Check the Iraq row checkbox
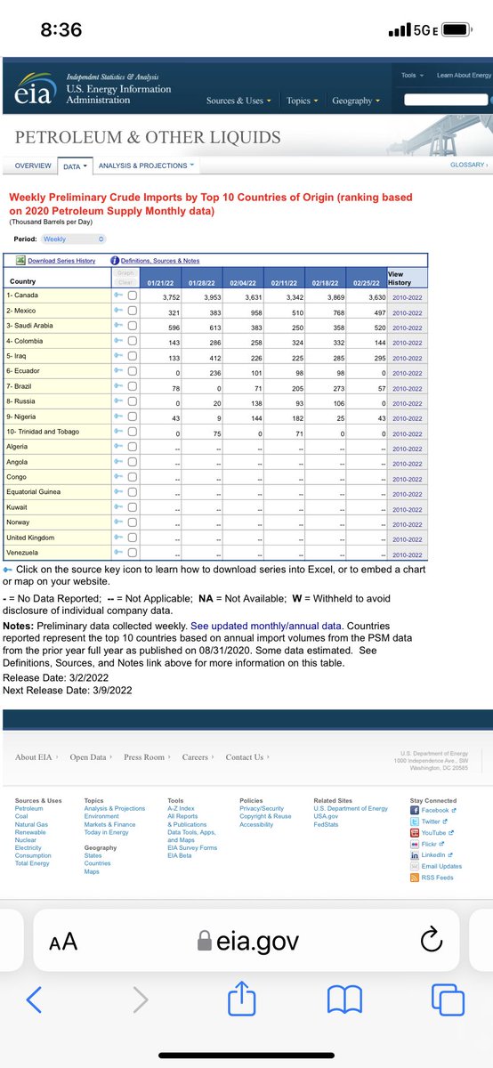Image resolution: width=493 pixels, height=1068 pixels. [132, 356]
